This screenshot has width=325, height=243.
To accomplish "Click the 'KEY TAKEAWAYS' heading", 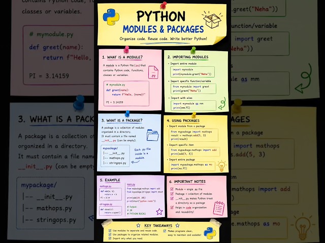I will [x=158, y=225].
